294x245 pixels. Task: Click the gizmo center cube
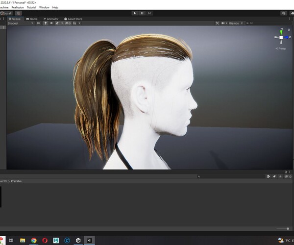(281, 37)
